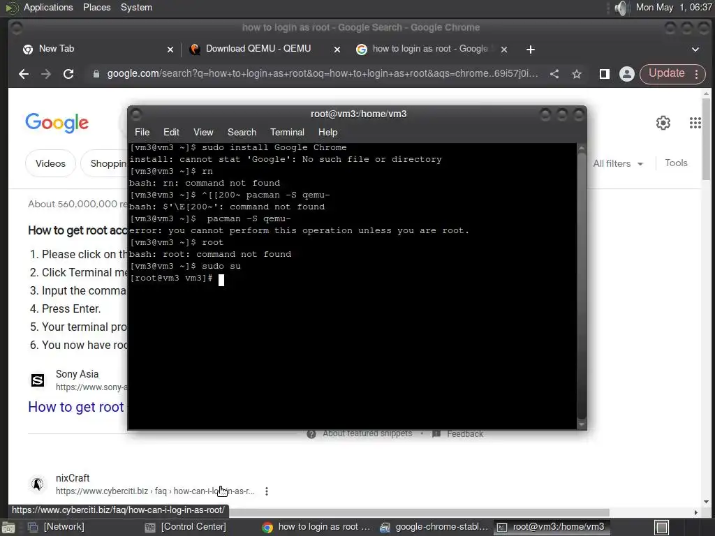
Task: Switch to google-chrome-stable taskbar entry
Action: [x=434, y=527]
